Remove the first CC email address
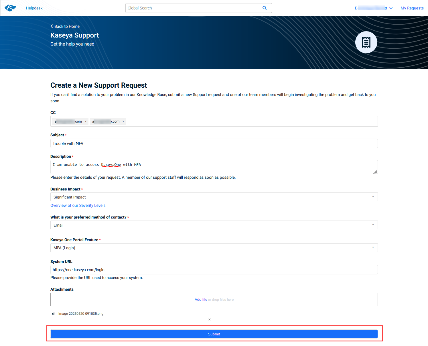This screenshot has width=428, height=346. coord(86,121)
